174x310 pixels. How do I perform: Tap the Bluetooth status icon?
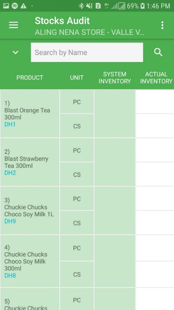[81, 6]
